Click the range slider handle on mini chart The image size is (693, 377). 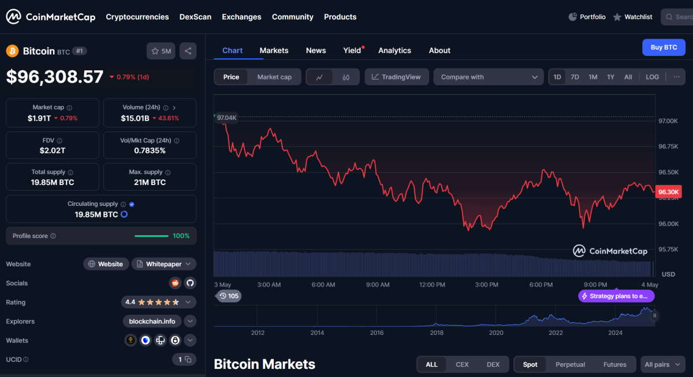tap(655, 315)
